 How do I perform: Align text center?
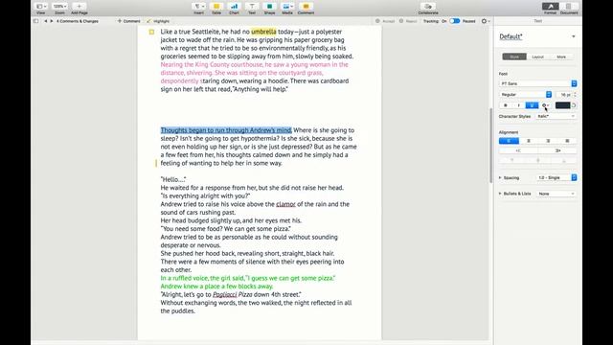click(529, 141)
